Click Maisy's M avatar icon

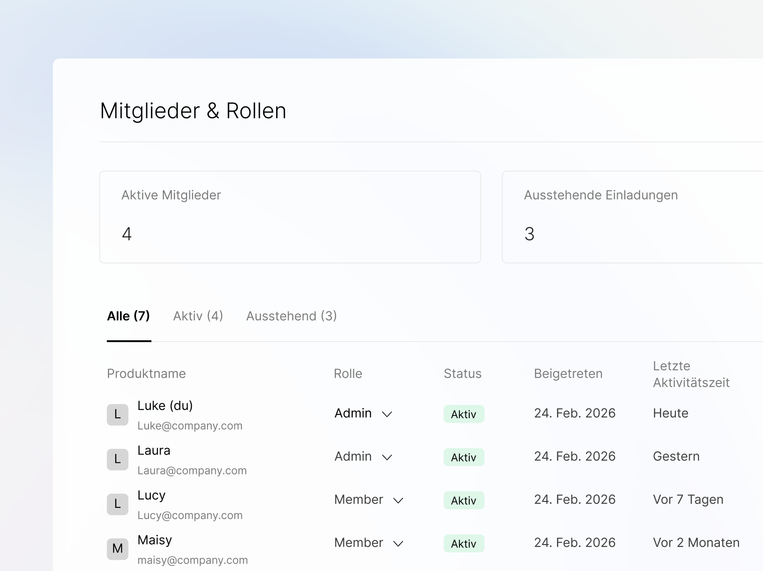pos(117,549)
